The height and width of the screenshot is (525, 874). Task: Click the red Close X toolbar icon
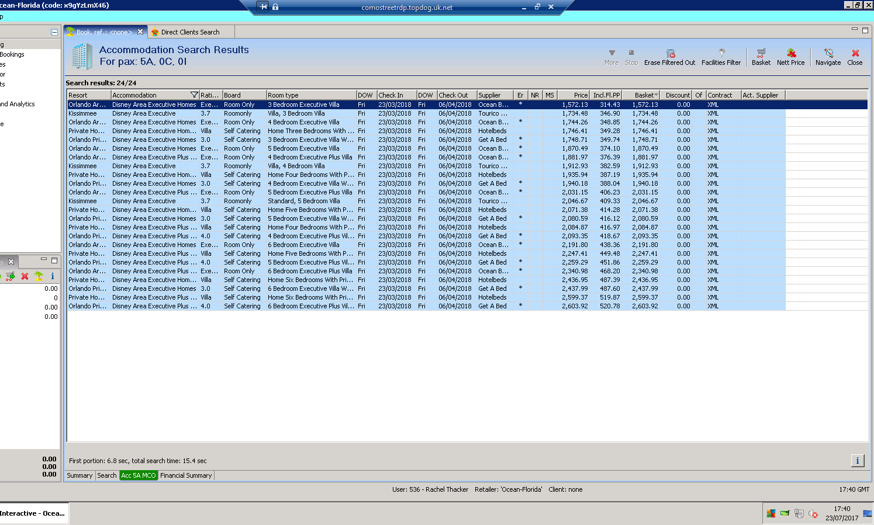(x=855, y=53)
